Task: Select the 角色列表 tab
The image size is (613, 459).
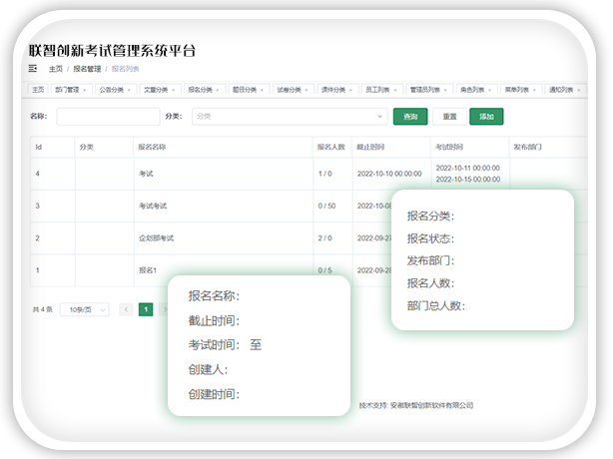Action: 470,90
